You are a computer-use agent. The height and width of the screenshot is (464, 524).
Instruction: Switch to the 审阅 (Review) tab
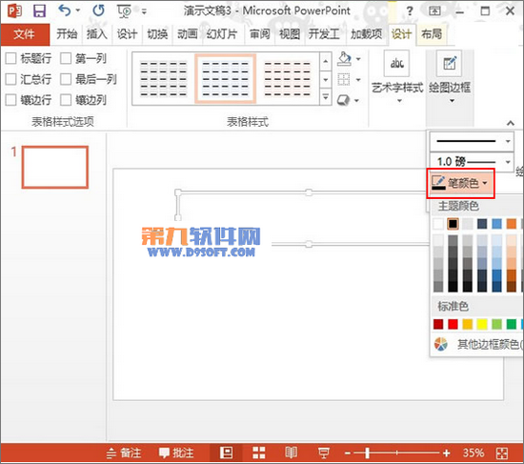pyautogui.click(x=260, y=34)
